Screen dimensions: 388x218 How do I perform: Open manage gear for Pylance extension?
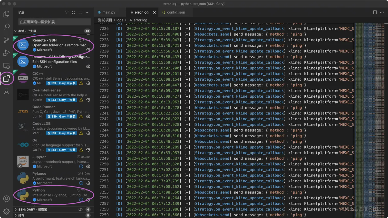(x=88, y=183)
